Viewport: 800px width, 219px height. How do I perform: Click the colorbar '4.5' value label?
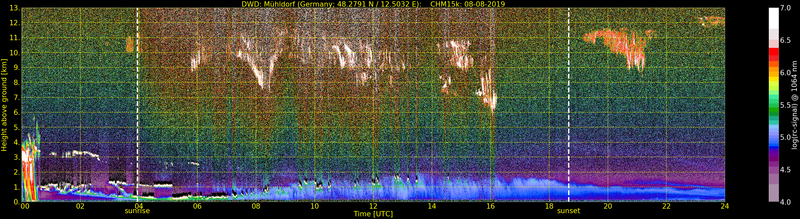(x=785, y=170)
